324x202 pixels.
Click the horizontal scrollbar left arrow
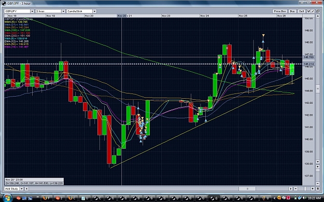tap(26, 189)
